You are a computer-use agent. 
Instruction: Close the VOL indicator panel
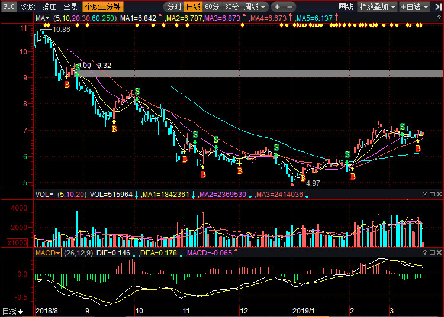pyautogui.click(x=439, y=194)
